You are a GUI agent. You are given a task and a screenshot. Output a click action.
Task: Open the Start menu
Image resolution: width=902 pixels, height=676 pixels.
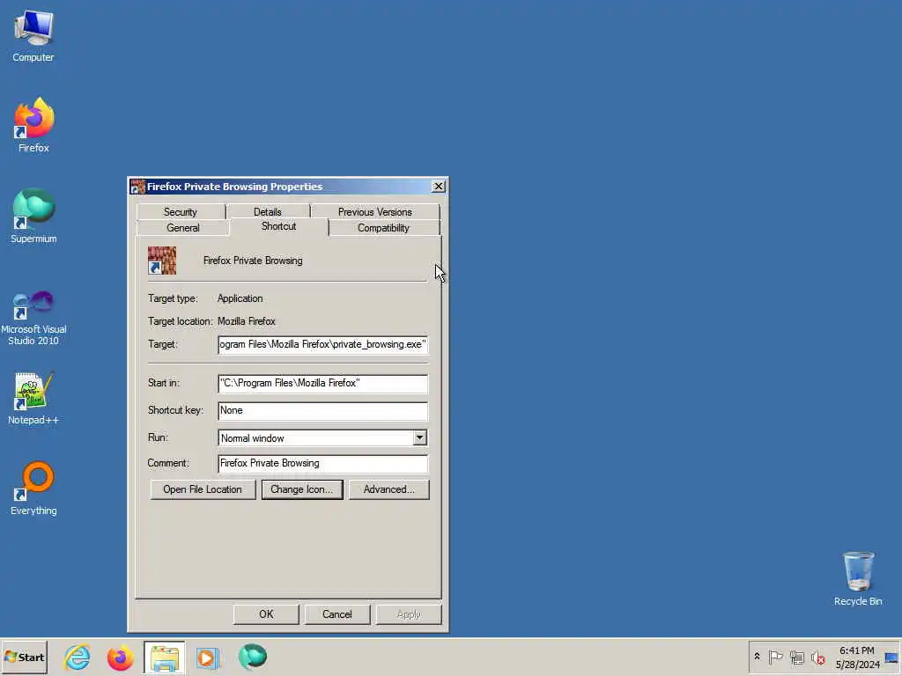(24, 657)
